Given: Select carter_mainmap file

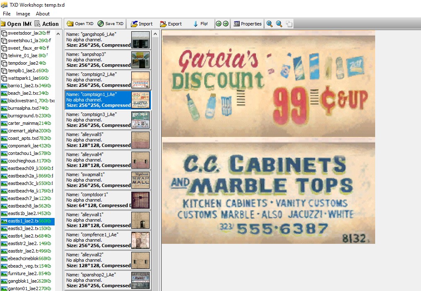Looking at the screenshot, I should (28, 124).
